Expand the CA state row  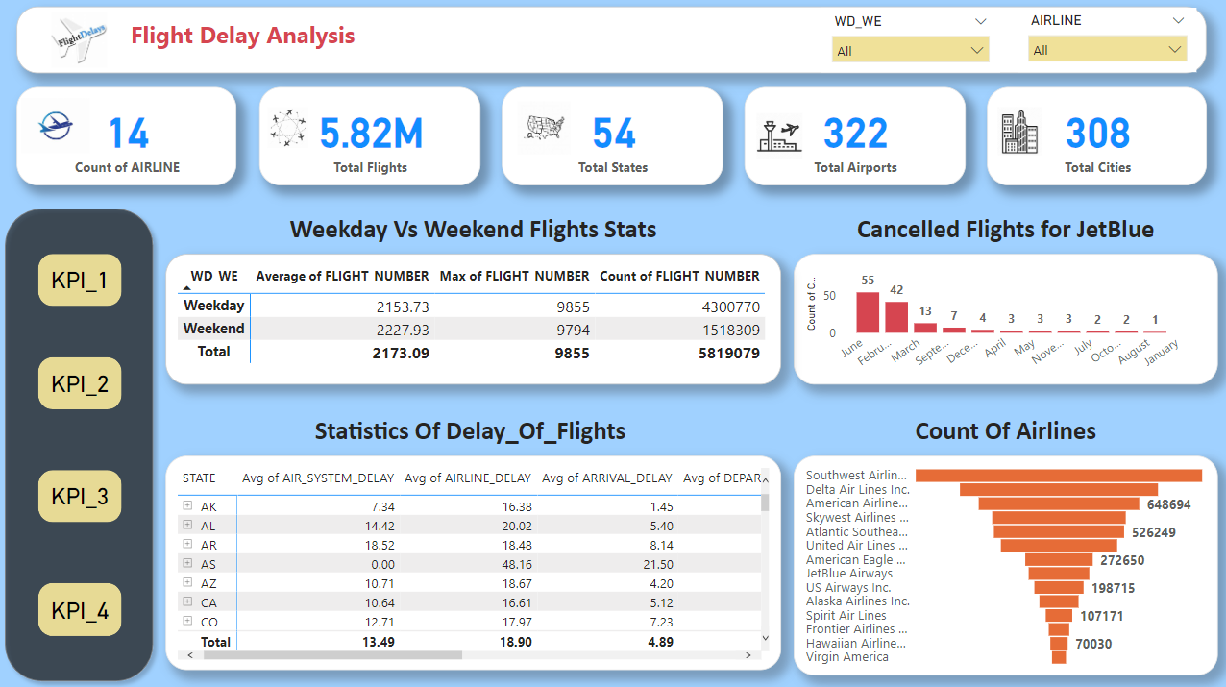pos(188,601)
